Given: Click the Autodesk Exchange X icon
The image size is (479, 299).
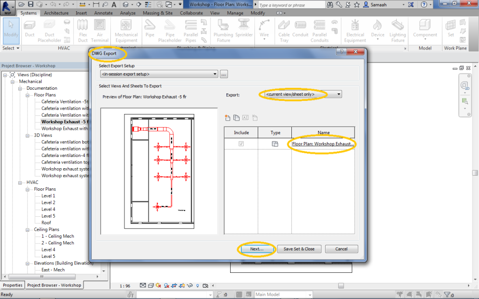Looking at the screenshot, I should [411, 5].
